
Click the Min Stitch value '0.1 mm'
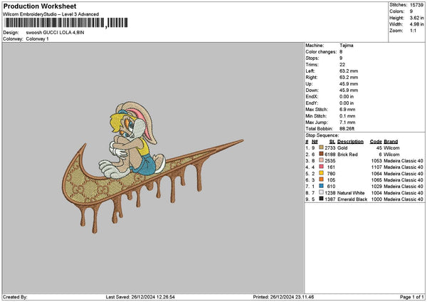[347, 116]
